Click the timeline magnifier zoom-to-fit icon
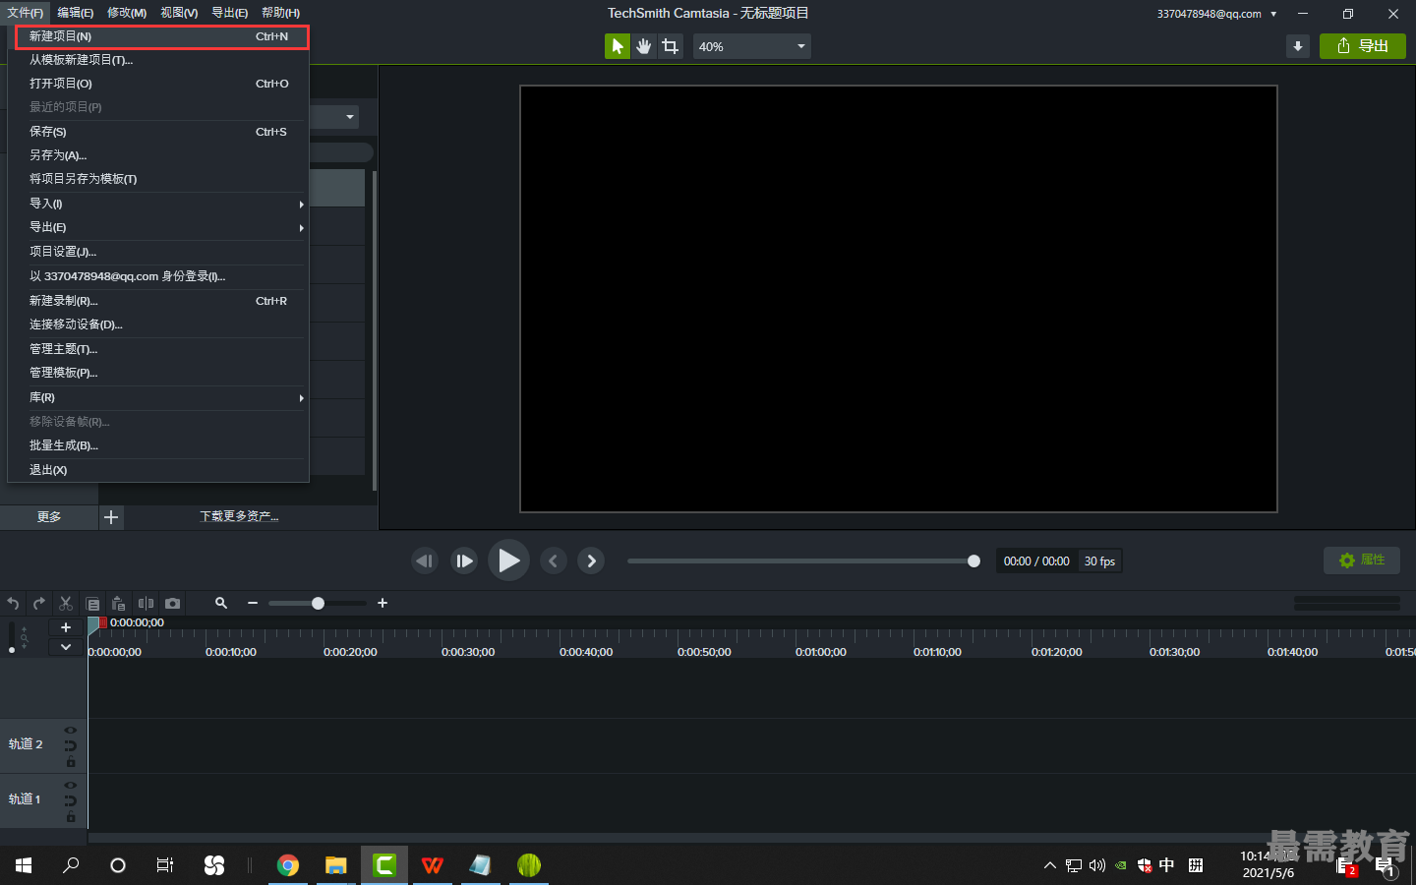Screen dimensions: 1416x885 click(221, 603)
